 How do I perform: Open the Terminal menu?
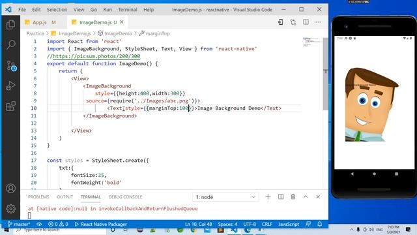coord(128,10)
